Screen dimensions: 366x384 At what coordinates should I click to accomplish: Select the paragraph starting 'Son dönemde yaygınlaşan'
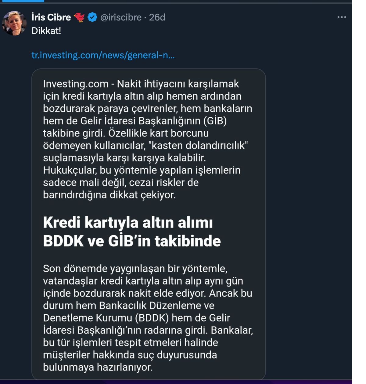(148, 318)
